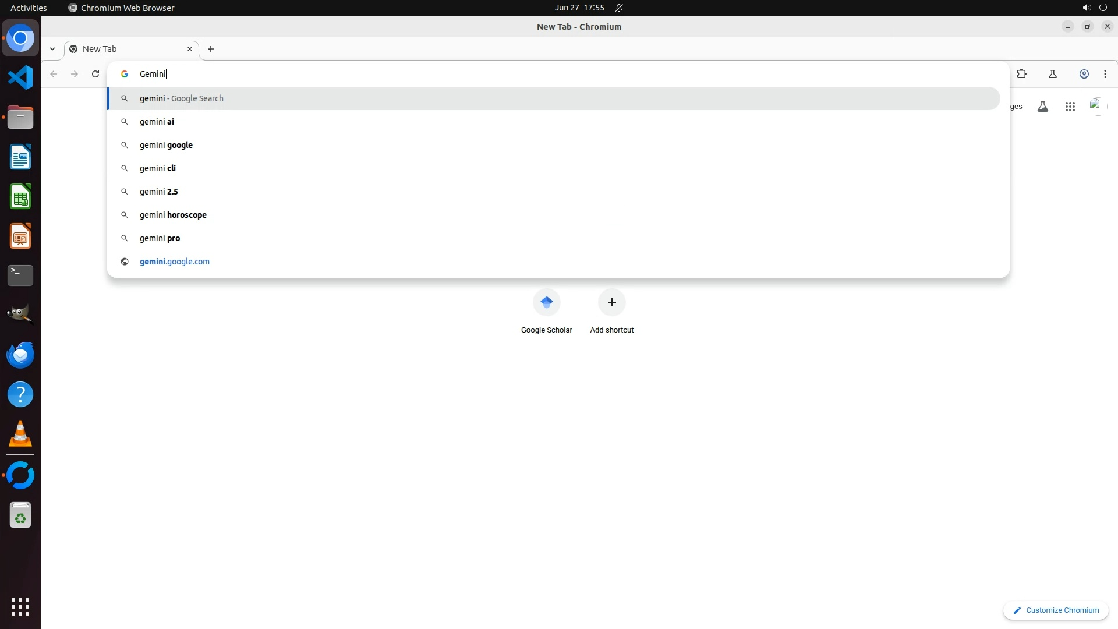Close the New Tab tab
The height and width of the screenshot is (629, 1118).
189,49
